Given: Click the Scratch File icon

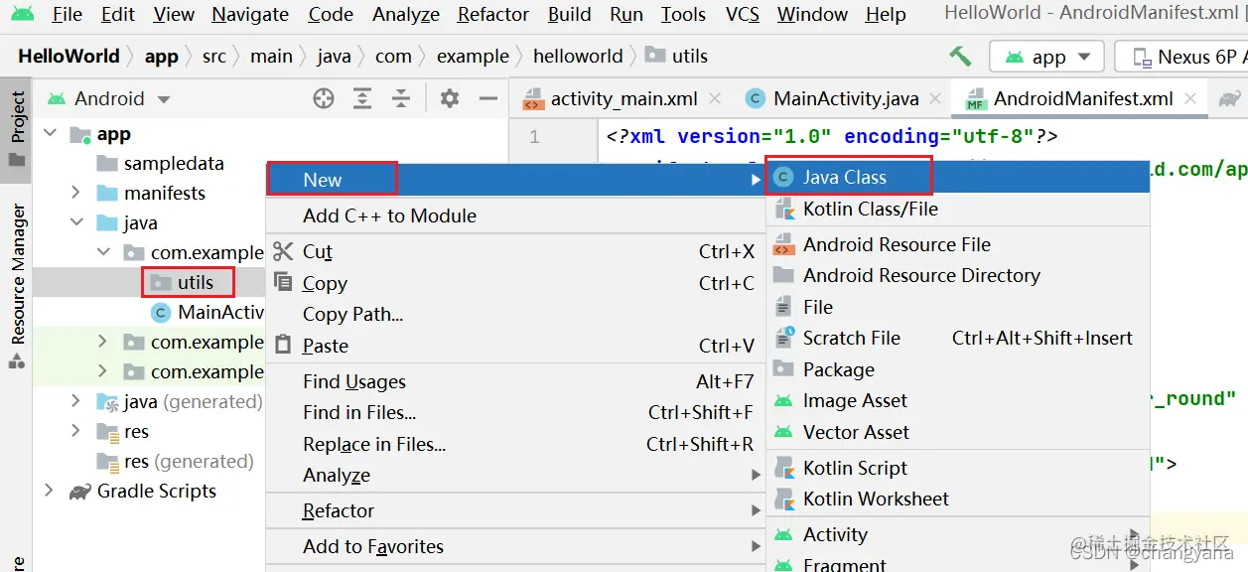Looking at the screenshot, I should tap(784, 338).
